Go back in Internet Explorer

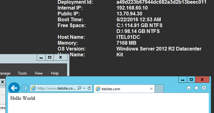[x=14, y=88]
